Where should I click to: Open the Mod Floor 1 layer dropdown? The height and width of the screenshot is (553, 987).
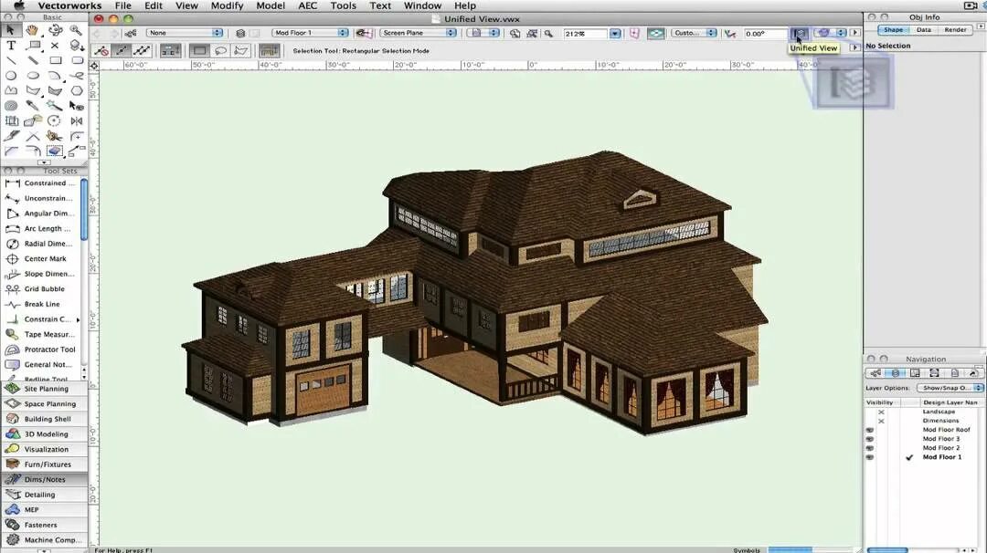tap(311, 33)
